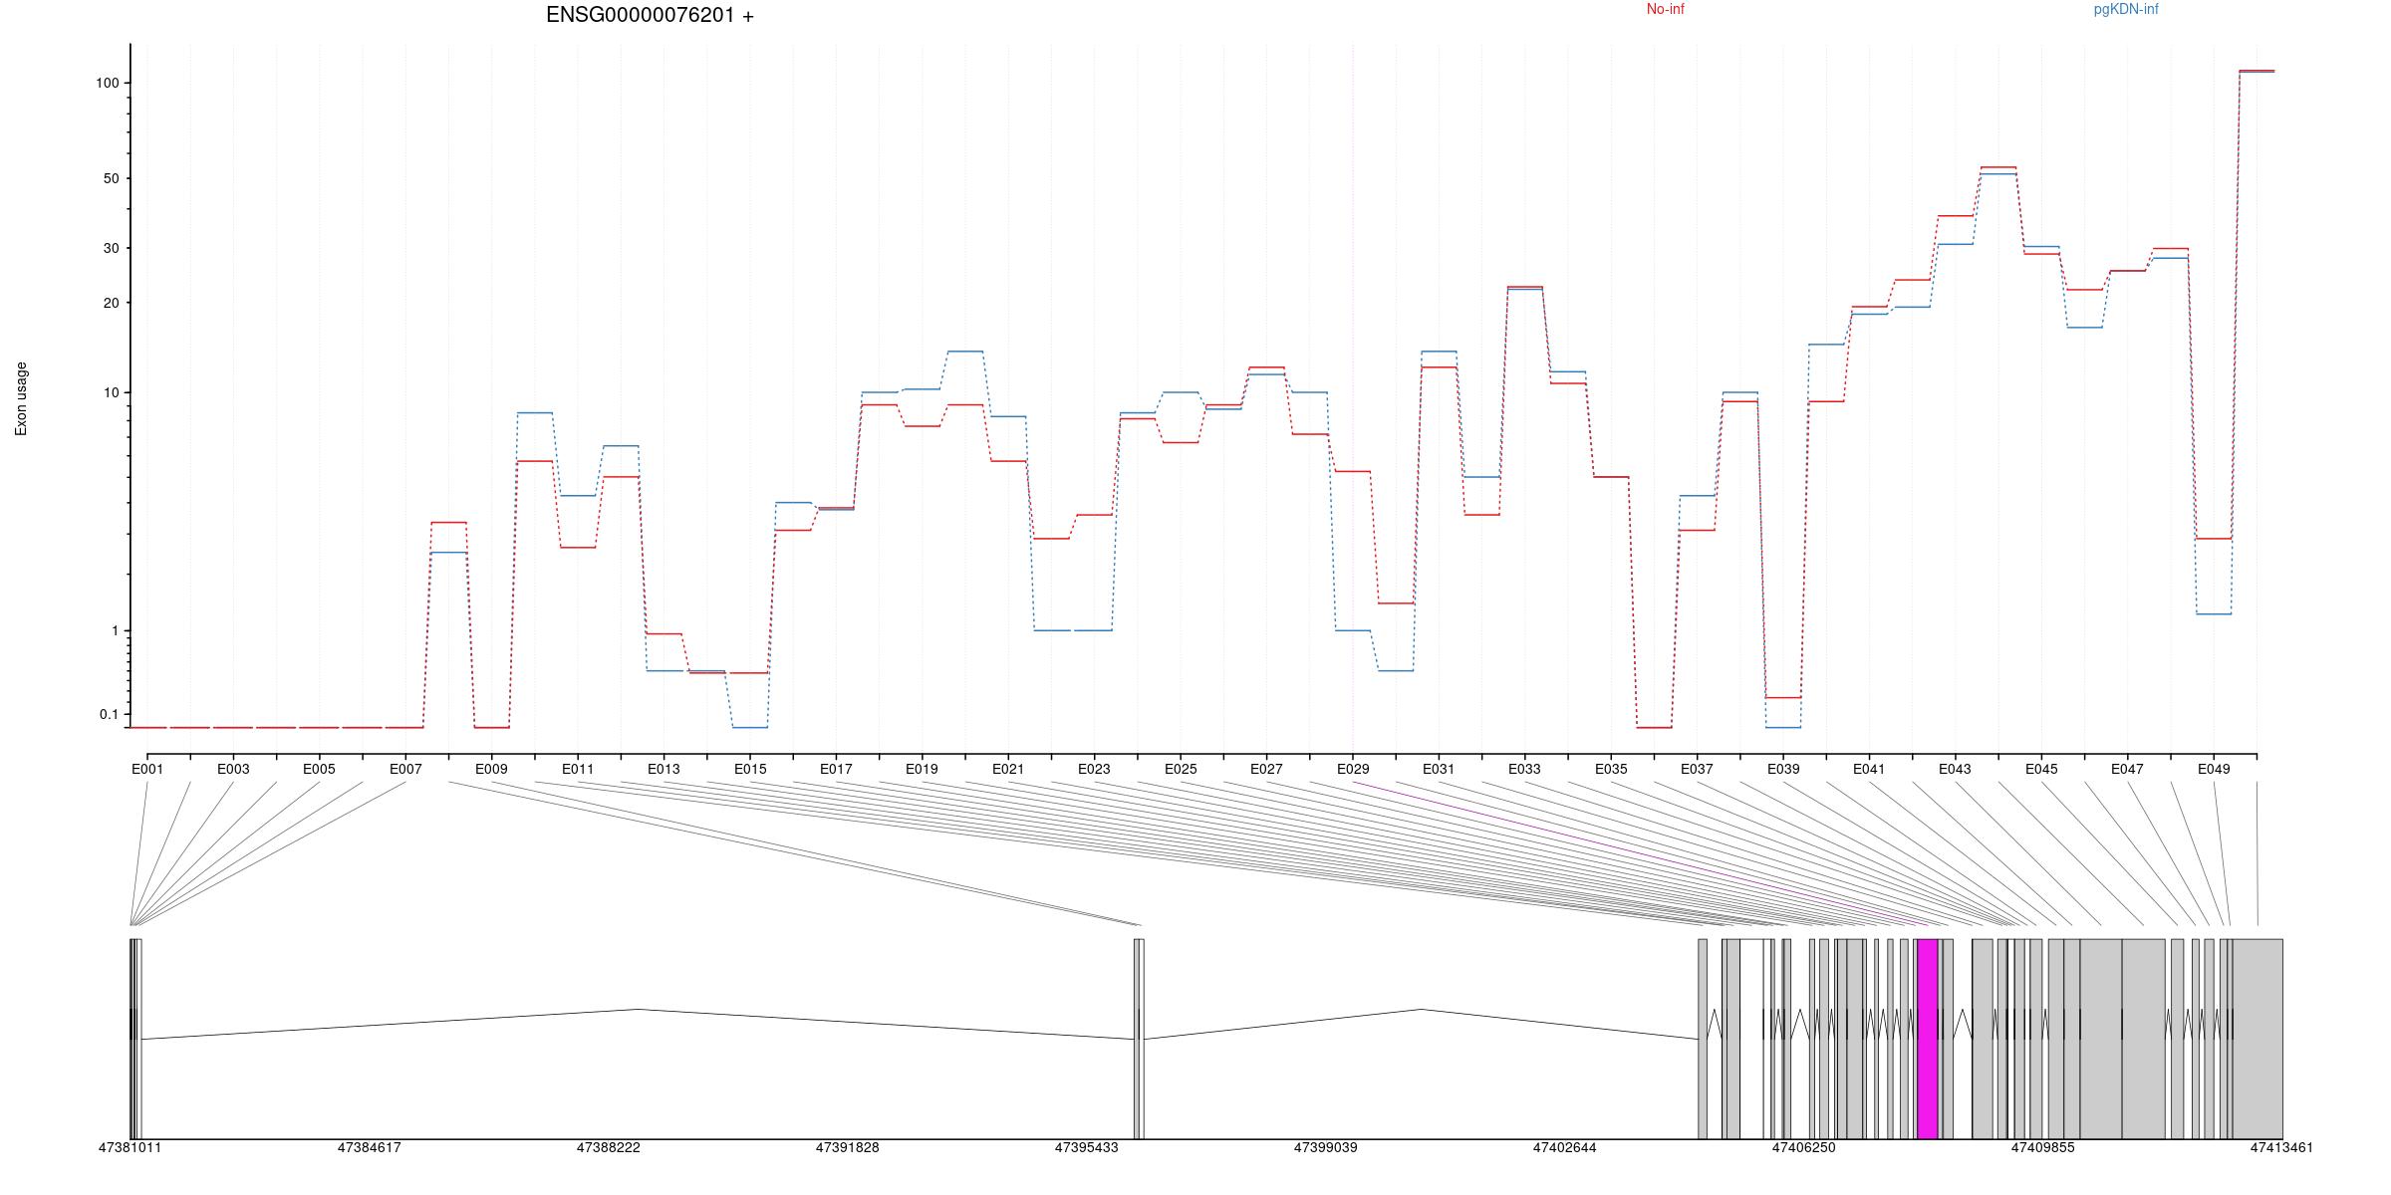Click genomic coordinate 47395433
Screen dimensions: 2391x1195
click(1086, 1148)
